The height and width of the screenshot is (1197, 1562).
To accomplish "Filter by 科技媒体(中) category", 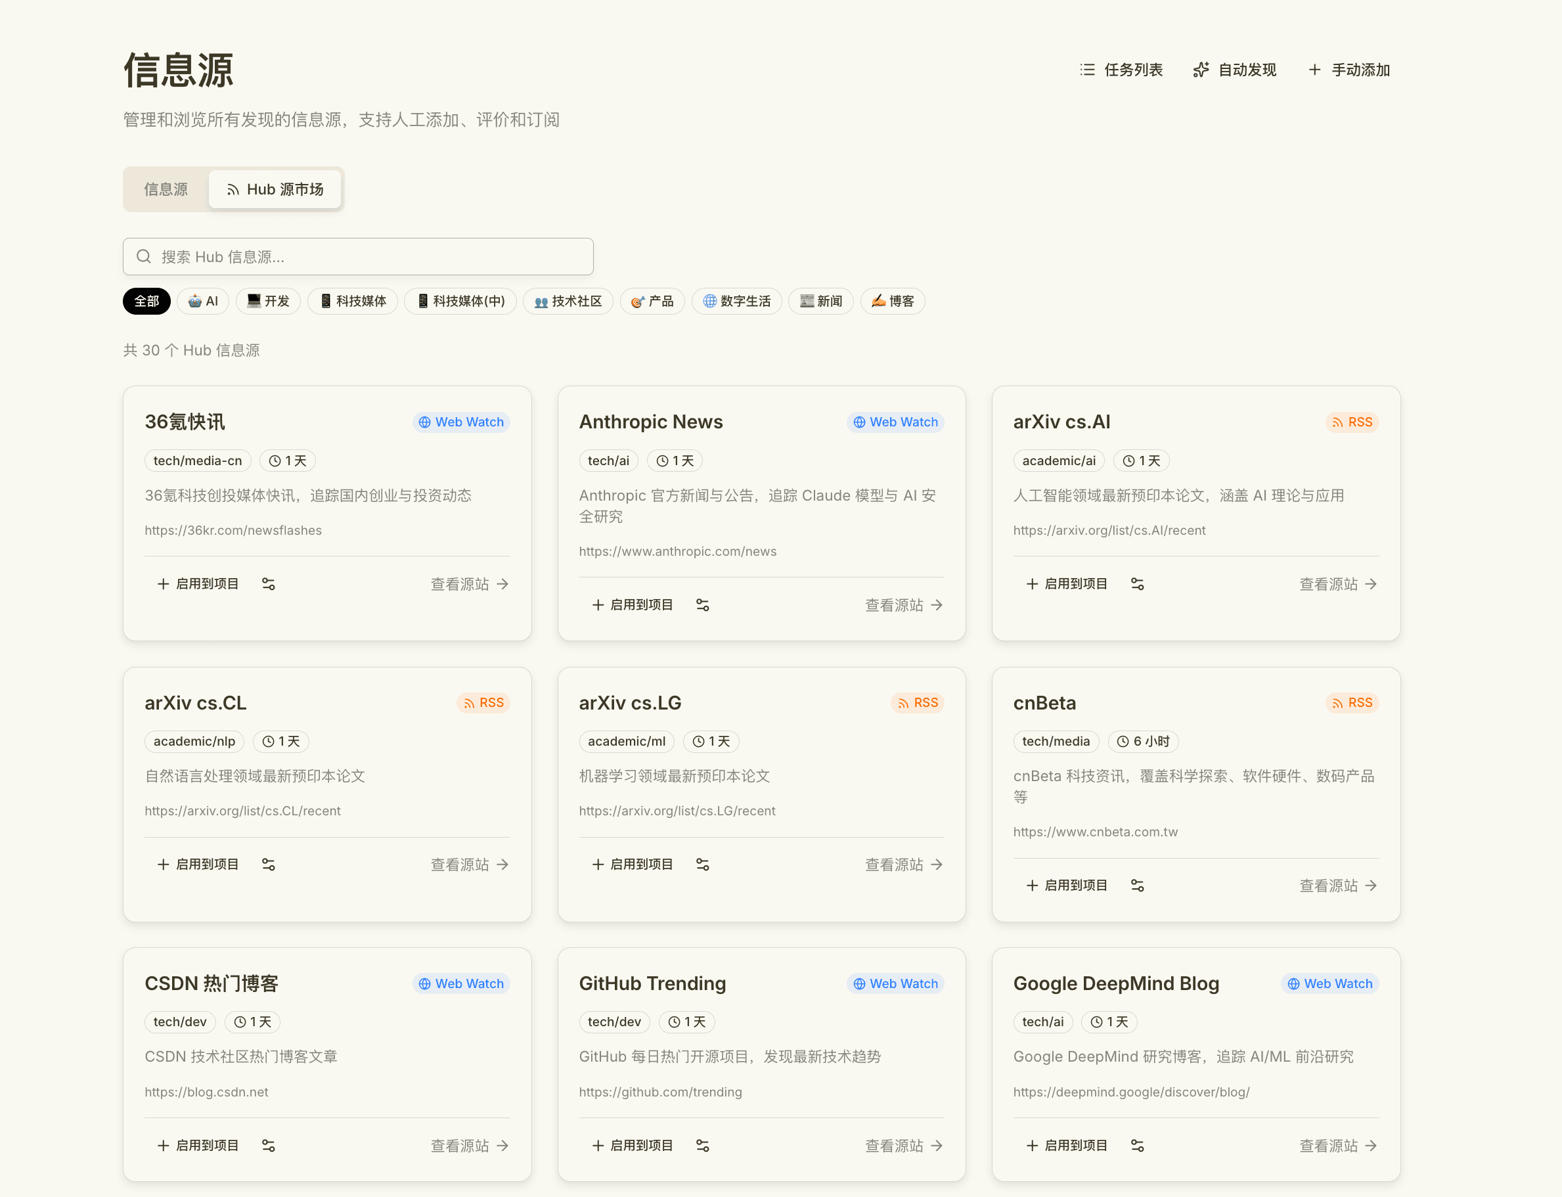I will click(460, 302).
